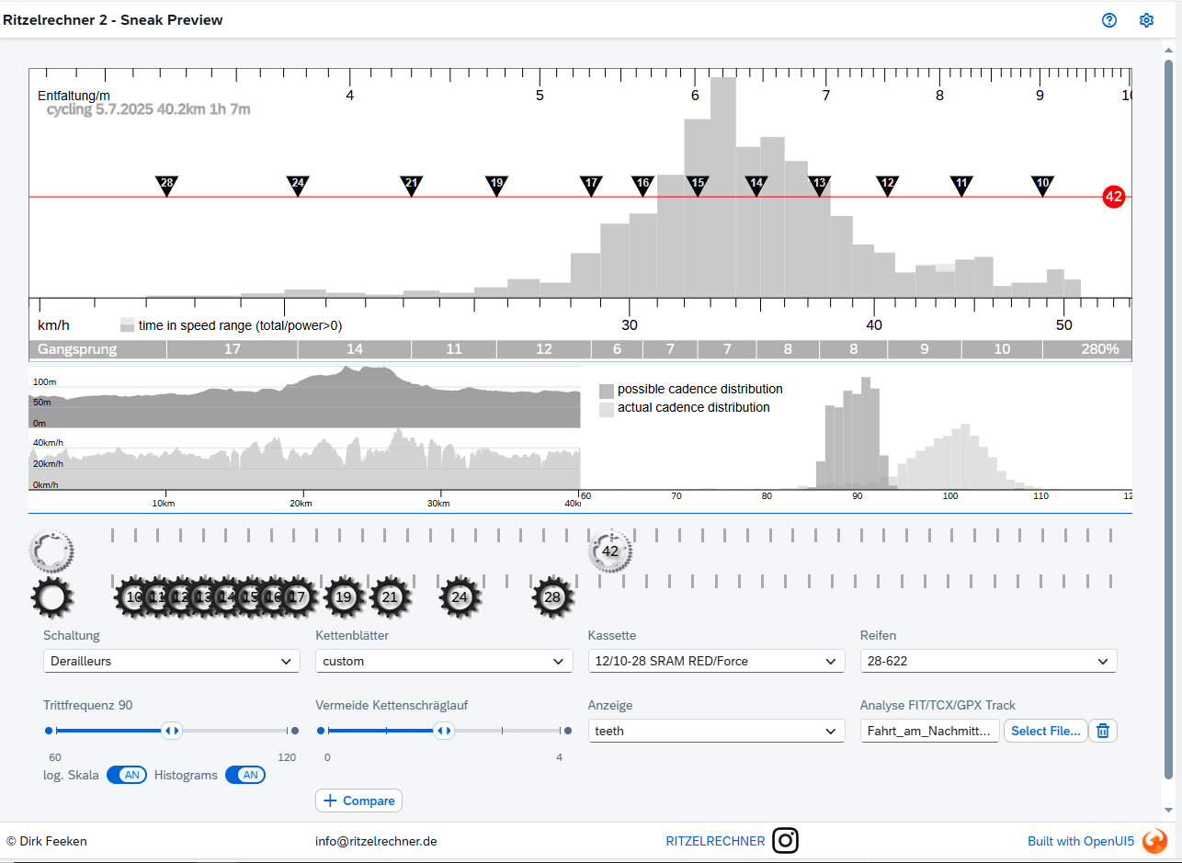Select the 28-tooth sprocket icon
The width and height of the screenshot is (1182, 863).
[x=552, y=597]
